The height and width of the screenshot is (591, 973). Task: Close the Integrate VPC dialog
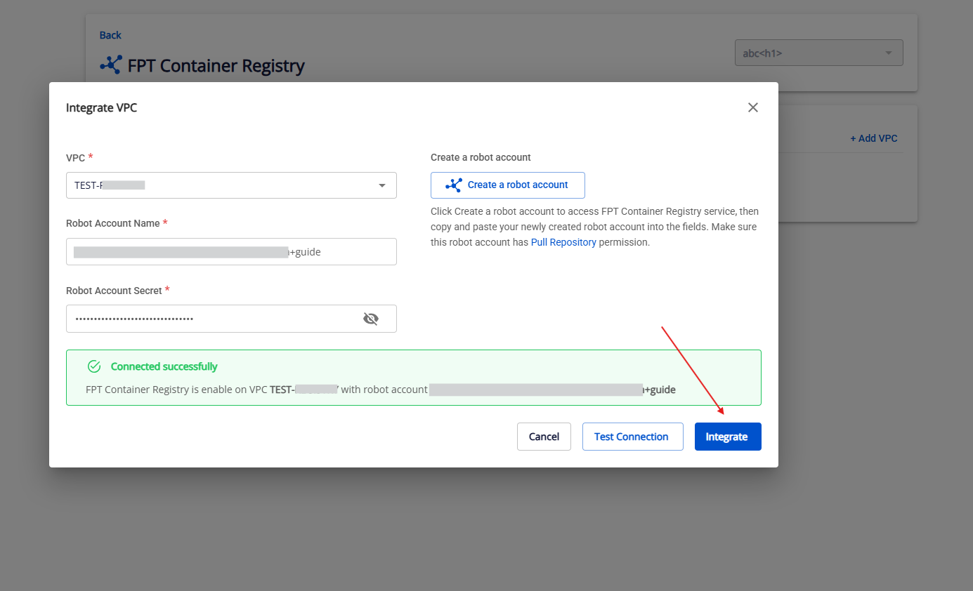coord(752,107)
